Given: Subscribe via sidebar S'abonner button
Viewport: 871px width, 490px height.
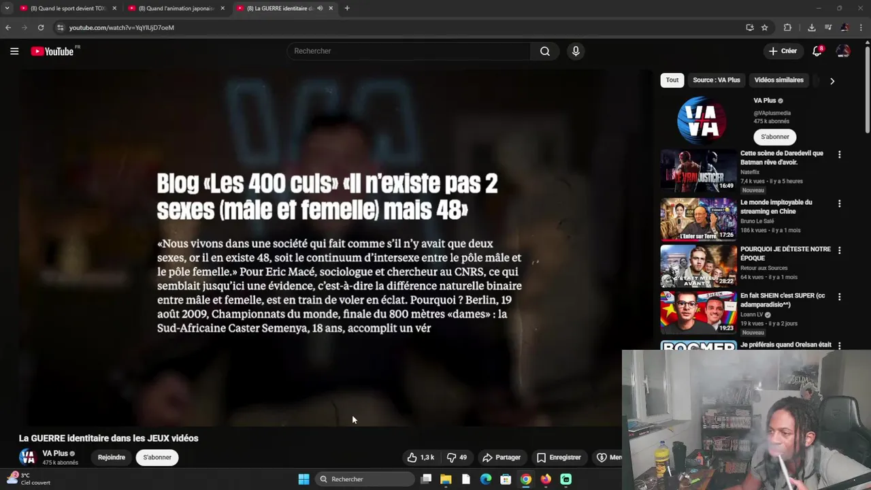Looking at the screenshot, I should [775, 137].
